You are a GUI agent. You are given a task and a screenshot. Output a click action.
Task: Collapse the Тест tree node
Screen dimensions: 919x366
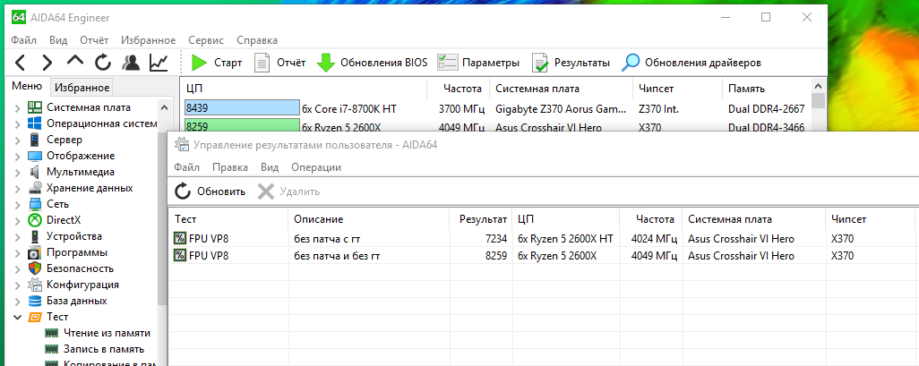[18, 317]
